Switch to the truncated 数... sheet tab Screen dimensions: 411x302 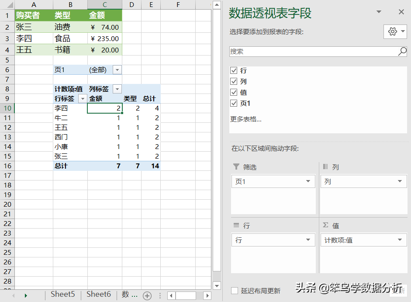point(129,295)
